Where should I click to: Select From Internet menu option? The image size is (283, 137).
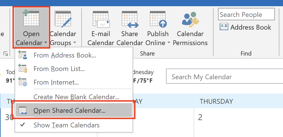[56, 82]
